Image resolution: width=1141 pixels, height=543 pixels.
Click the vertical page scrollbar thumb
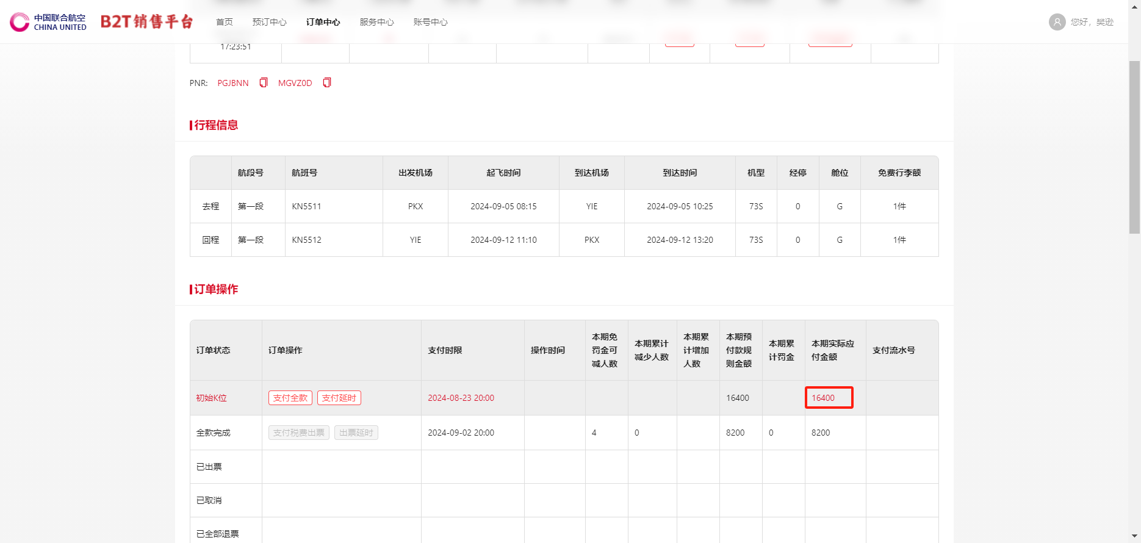[x=1134, y=146]
